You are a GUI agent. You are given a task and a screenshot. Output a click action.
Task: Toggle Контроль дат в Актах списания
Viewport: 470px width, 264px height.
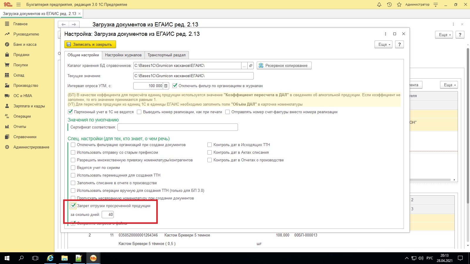pyautogui.click(x=210, y=152)
